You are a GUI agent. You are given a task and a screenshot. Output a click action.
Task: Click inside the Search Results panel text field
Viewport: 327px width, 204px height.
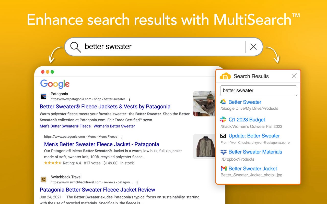(258, 91)
